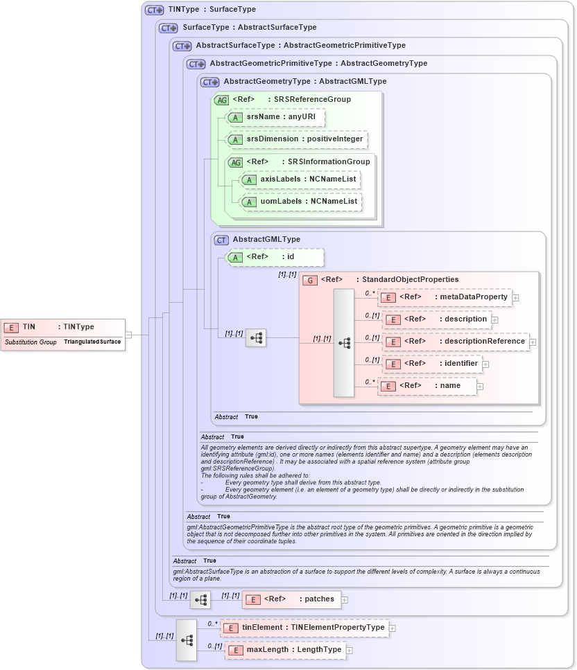The height and width of the screenshot is (670, 577).
Task: Click the E icon of name element
Action: [x=388, y=387]
